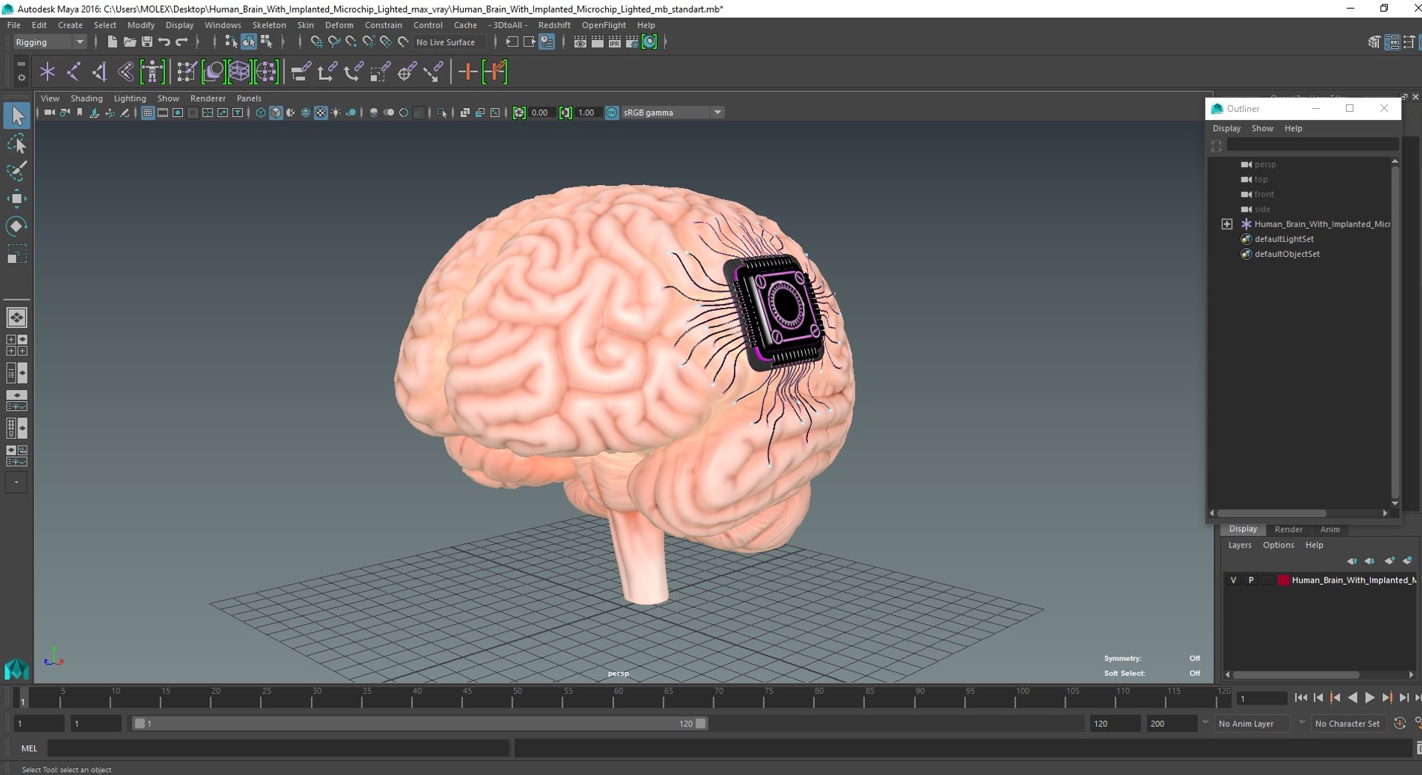
Task: Click the Set Key orange plus icon
Action: (467, 72)
